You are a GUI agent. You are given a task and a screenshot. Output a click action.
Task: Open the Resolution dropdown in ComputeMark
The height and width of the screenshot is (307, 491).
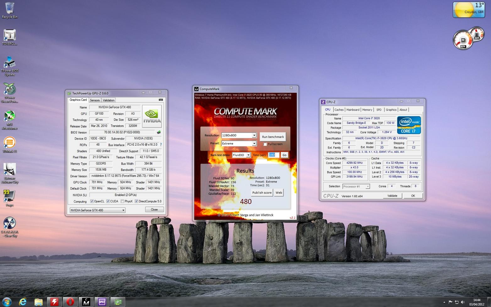click(239, 135)
